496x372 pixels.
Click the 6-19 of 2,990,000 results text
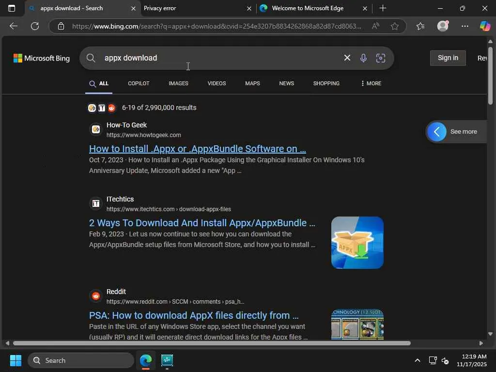[x=159, y=108]
